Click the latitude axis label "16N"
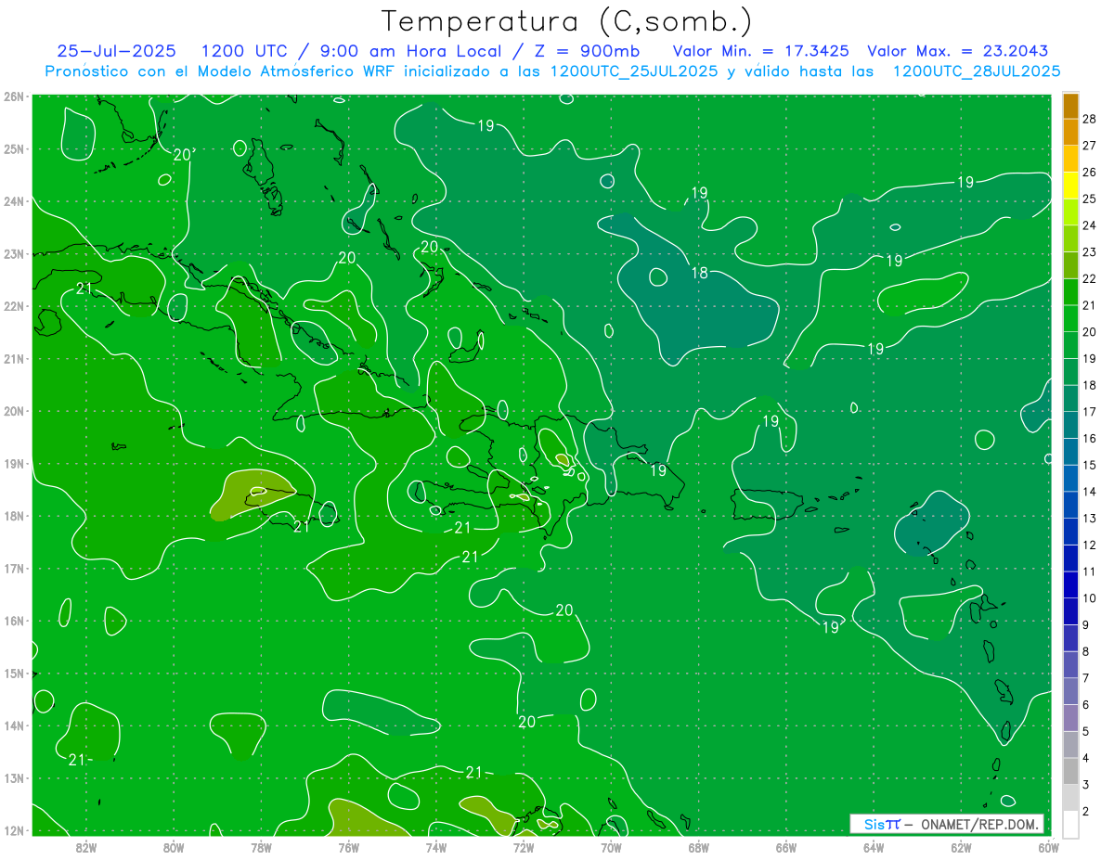This screenshot has height=860, width=1114. coord(13,621)
